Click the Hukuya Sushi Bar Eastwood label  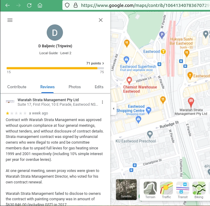(181, 41)
